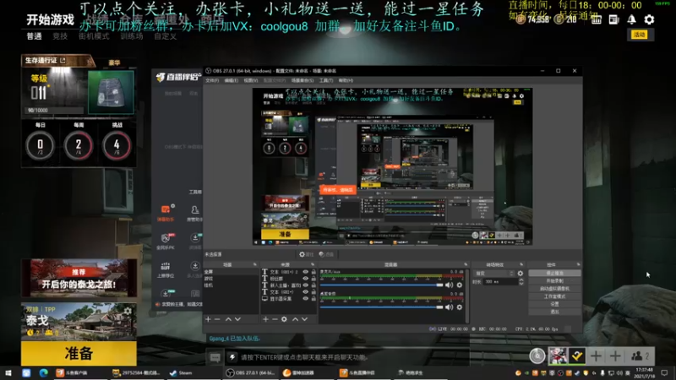Adjust the desktop audio volume slider
Viewport: 676px width, 380px height.
382,307
